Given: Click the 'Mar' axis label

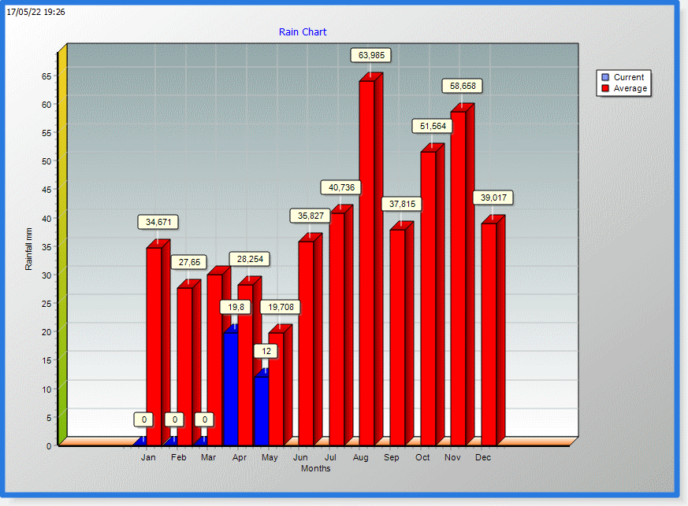Looking at the screenshot, I should 208,457.
